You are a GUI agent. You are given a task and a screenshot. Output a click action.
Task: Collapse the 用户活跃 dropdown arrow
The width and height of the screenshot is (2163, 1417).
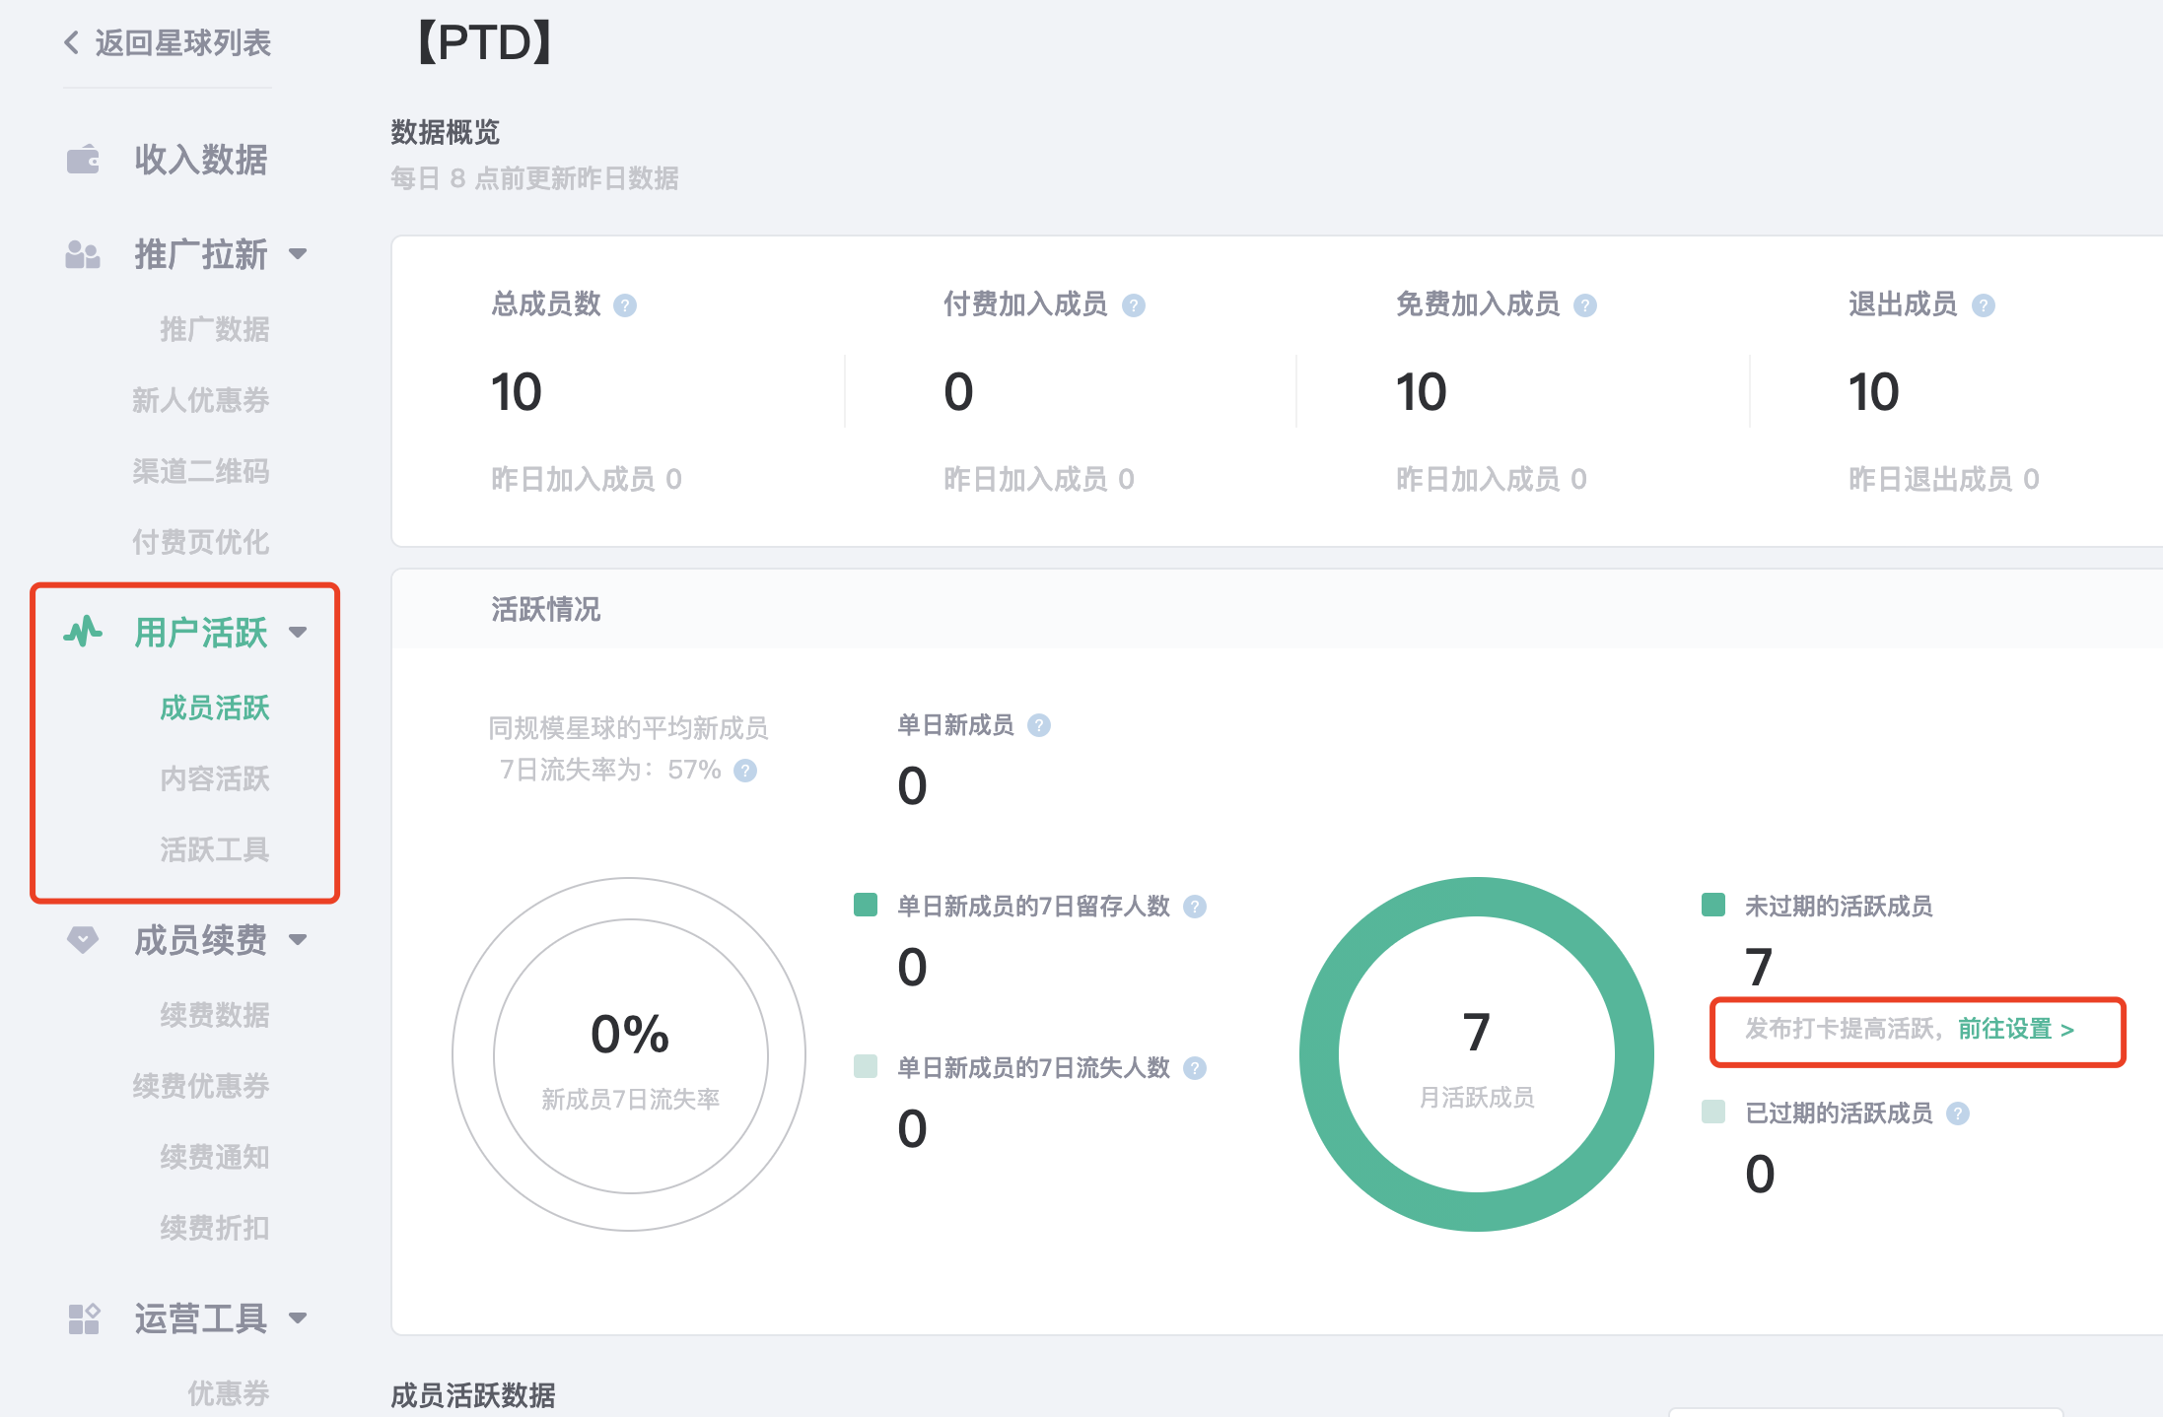pyautogui.click(x=298, y=632)
